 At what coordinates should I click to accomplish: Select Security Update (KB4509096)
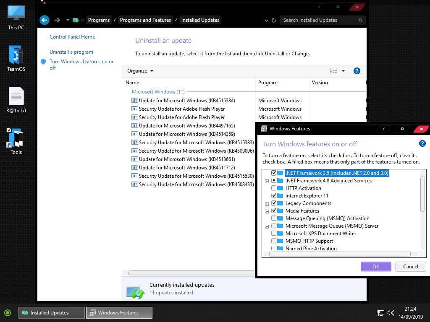click(192, 151)
